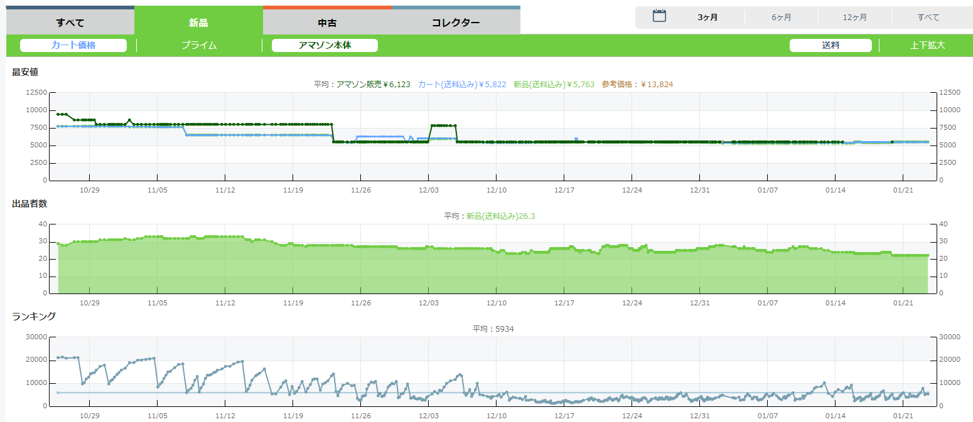Select the 3ヶ月 time range
Viewport: 973px width, 422px height.
click(707, 18)
